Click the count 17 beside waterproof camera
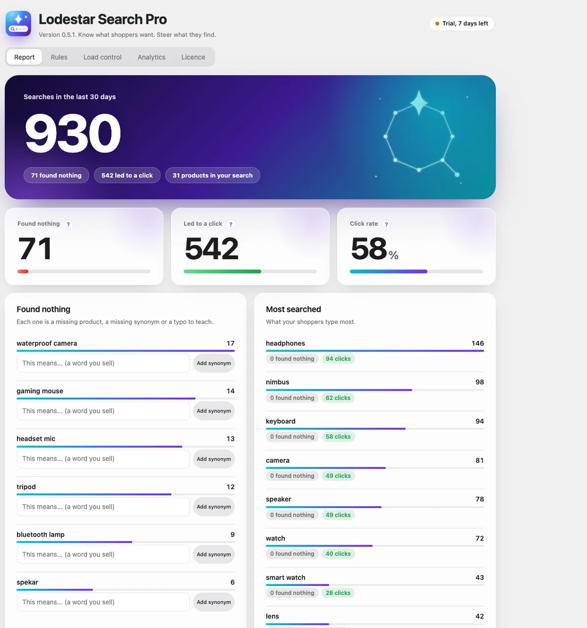Image resolution: width=587 pixels, height=628 pixels. (231, 343)
